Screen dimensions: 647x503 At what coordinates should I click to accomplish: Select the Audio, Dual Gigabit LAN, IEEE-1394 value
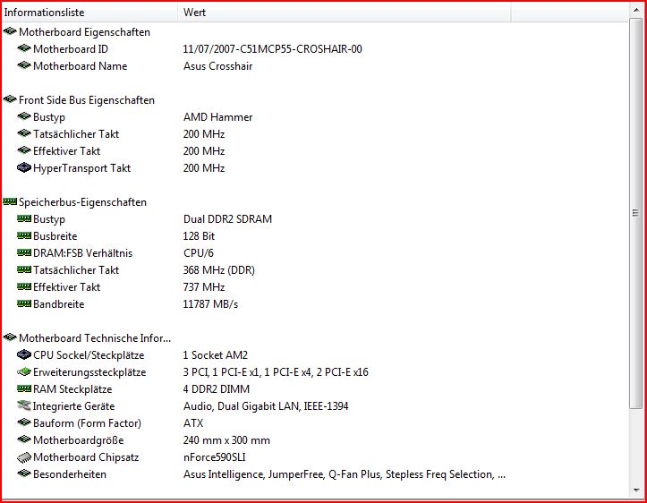pos(266,406)
